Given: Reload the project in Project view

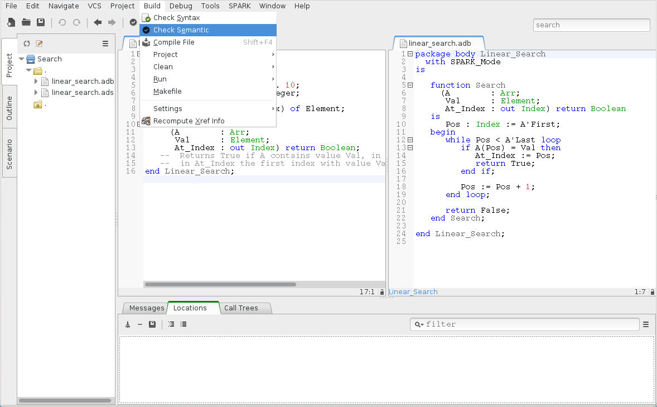Looking at the screenshot, I should 27,44.
